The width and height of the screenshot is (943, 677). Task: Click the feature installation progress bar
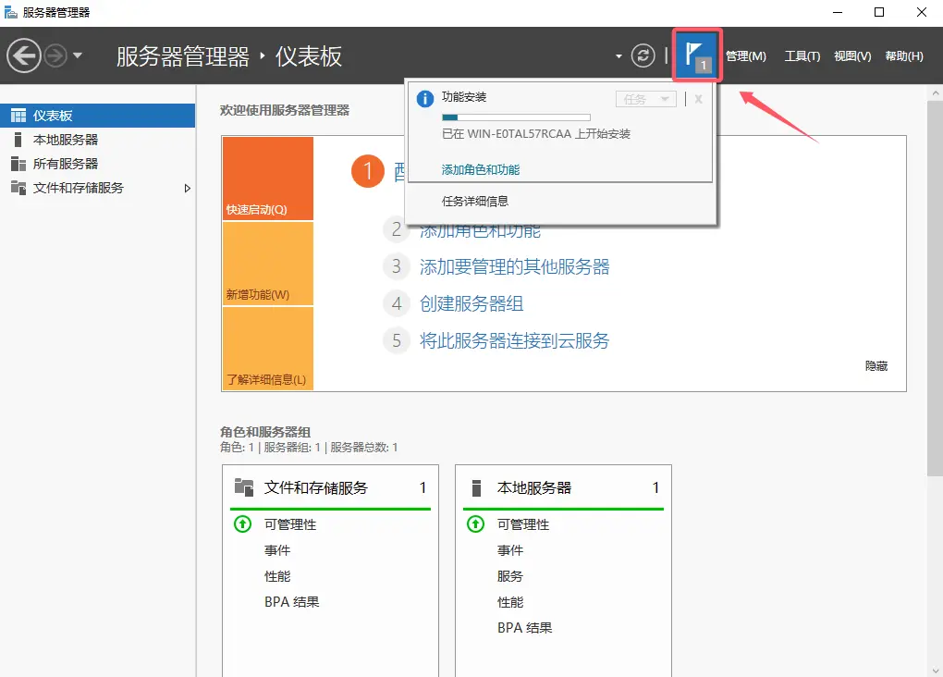pos(516,117)
